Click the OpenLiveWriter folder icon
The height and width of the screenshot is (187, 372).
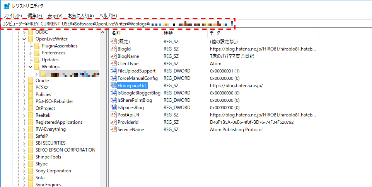pos(31,39)
